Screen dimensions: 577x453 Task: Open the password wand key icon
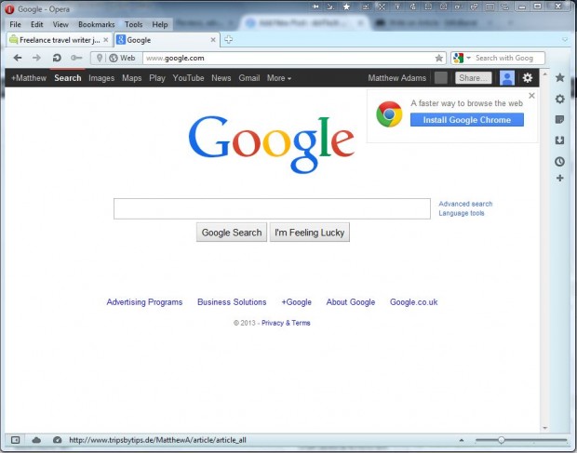[76, 58]
